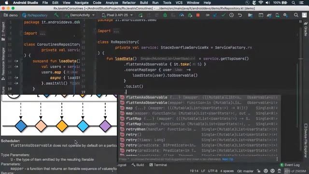The width and height of the screenshot is (309, 174).
Task: Open the Pixel 3 API 25 device dropdown
Action: point(117,15)
